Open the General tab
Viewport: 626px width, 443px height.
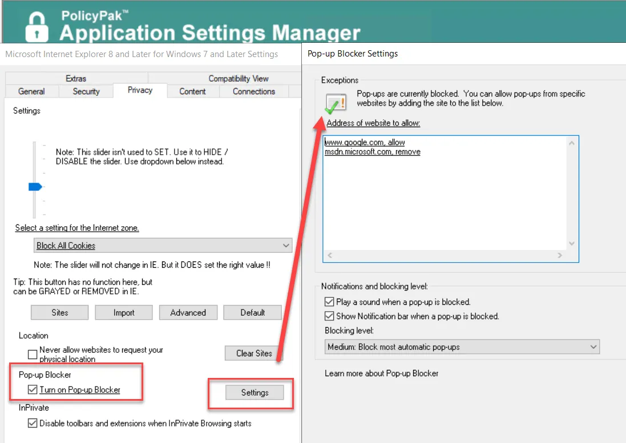click(x=31, y=91)
